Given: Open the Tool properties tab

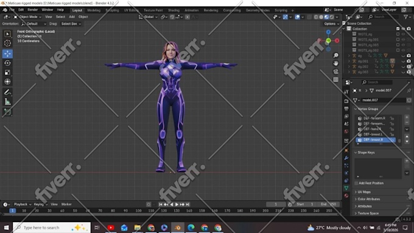Looking at the screenshot, I should [x=346, y=92].
